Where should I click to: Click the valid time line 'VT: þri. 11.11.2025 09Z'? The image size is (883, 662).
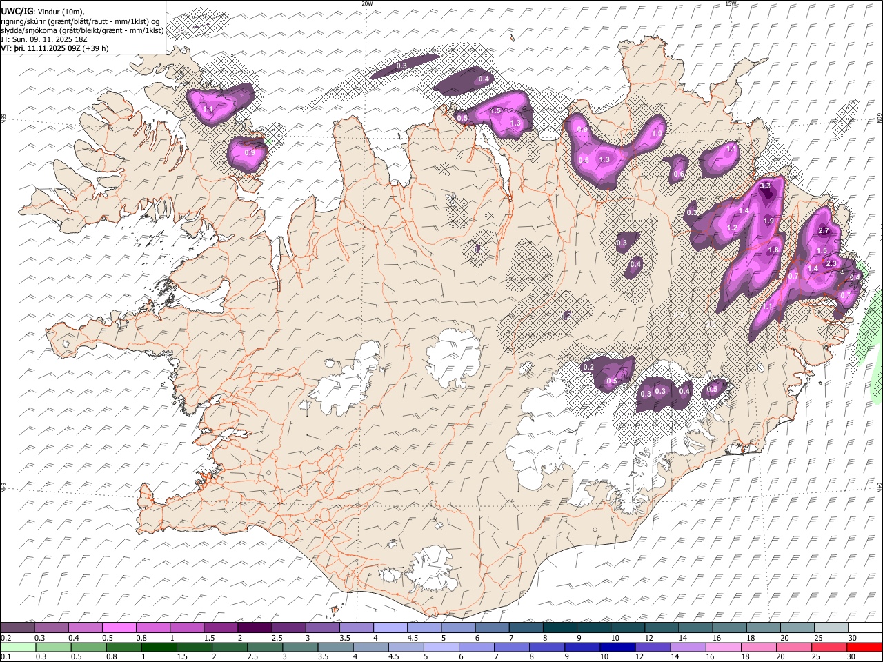click(41, 48)
